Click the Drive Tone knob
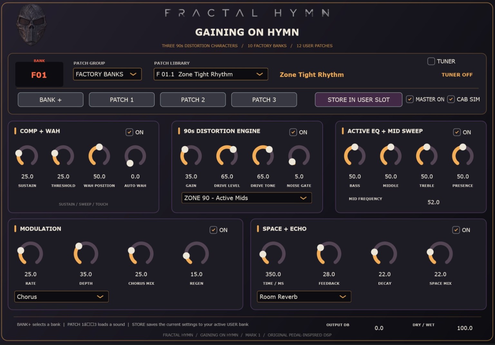 point(263,156)
